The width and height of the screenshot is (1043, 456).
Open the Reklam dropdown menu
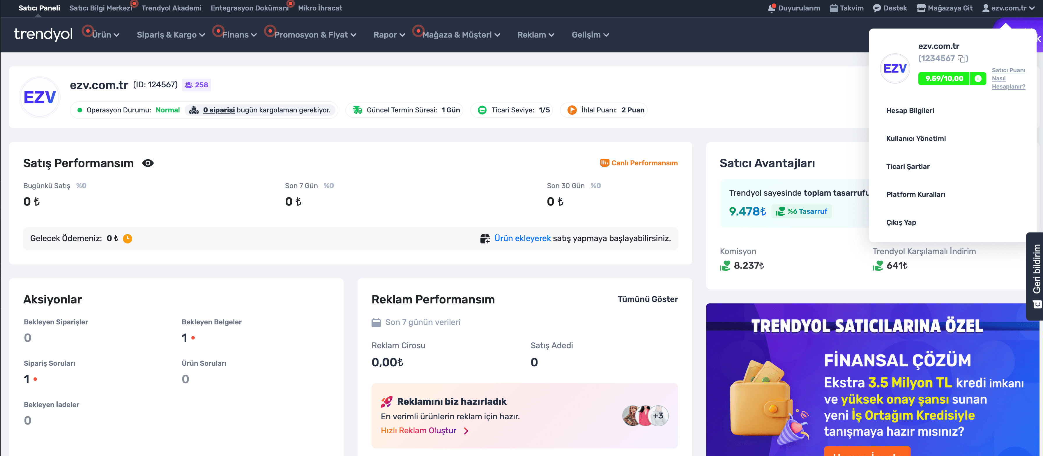(x=536, y=35)
